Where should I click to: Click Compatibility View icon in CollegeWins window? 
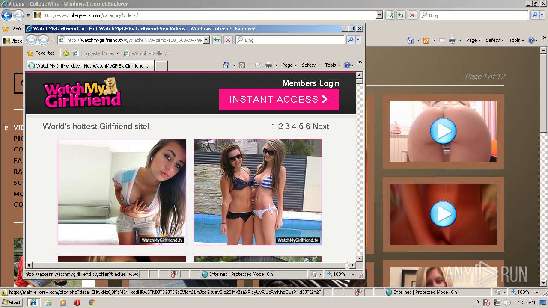click(x=390, y=15)
